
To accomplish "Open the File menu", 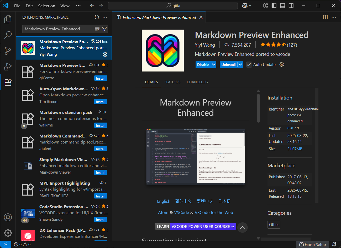I will [x=17, y=6].
